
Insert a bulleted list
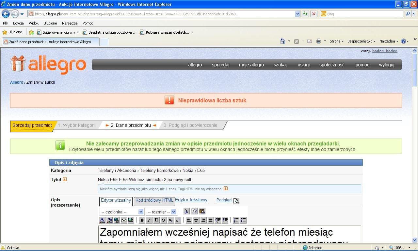point(243,220)
